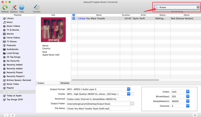Switch to the Metadata tab
The image size is (201, 117).
71,83
